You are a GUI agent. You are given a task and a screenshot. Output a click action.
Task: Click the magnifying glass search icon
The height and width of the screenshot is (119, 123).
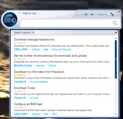[115, 23]
